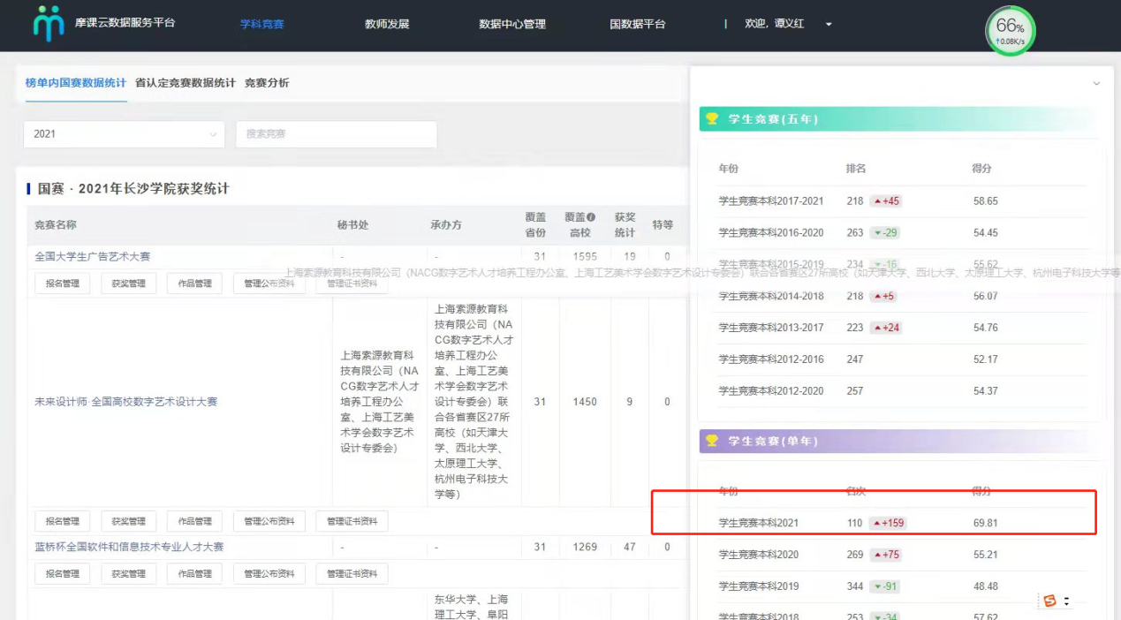
Task: Click the +45 rank change badge for 2017-2021
Action: click(886, 201)
